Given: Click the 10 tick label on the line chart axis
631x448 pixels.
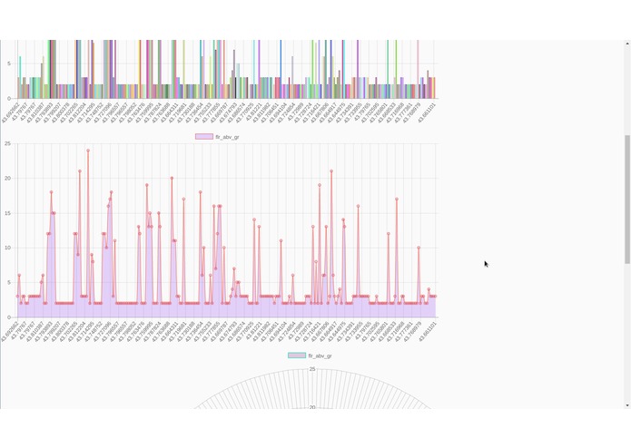Looking at the screenshot, I should point(7,248).
